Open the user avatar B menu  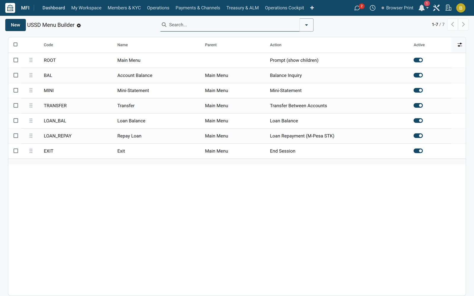(460, 8)
